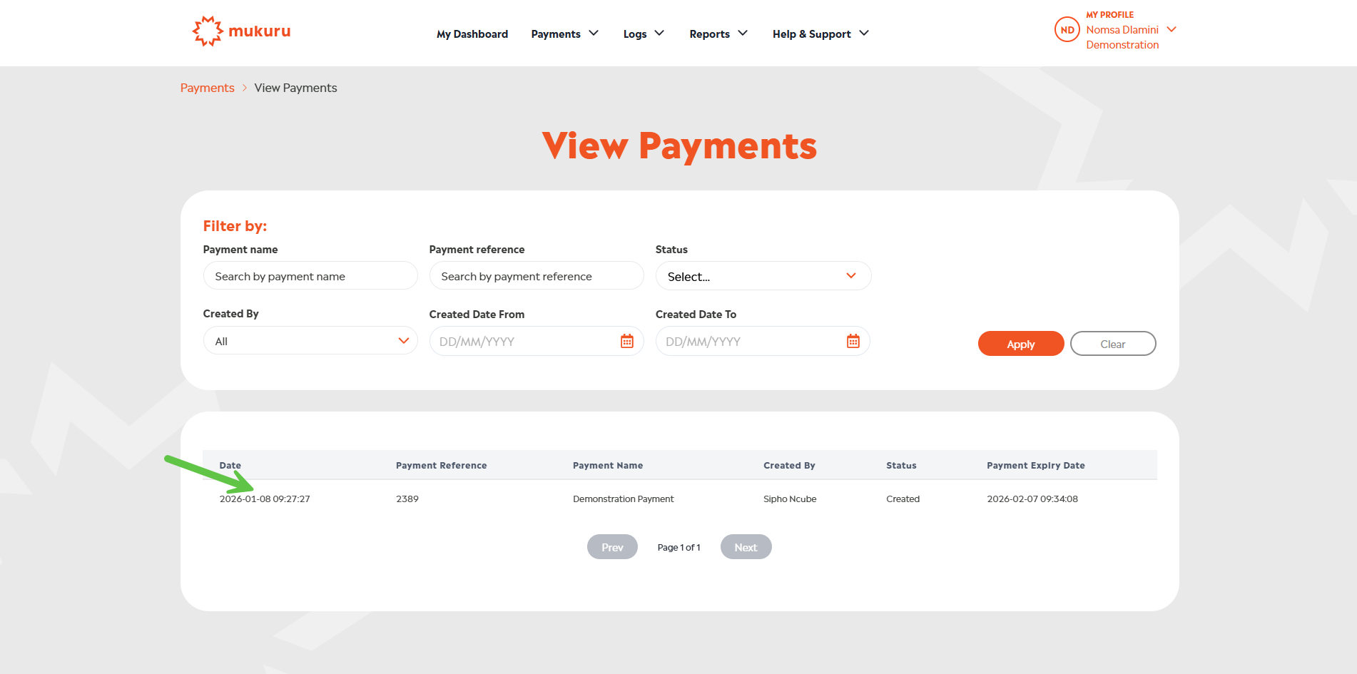Screen dimensions: 1357x674
Task: Click the Next page button
Action: coord(746,547)
